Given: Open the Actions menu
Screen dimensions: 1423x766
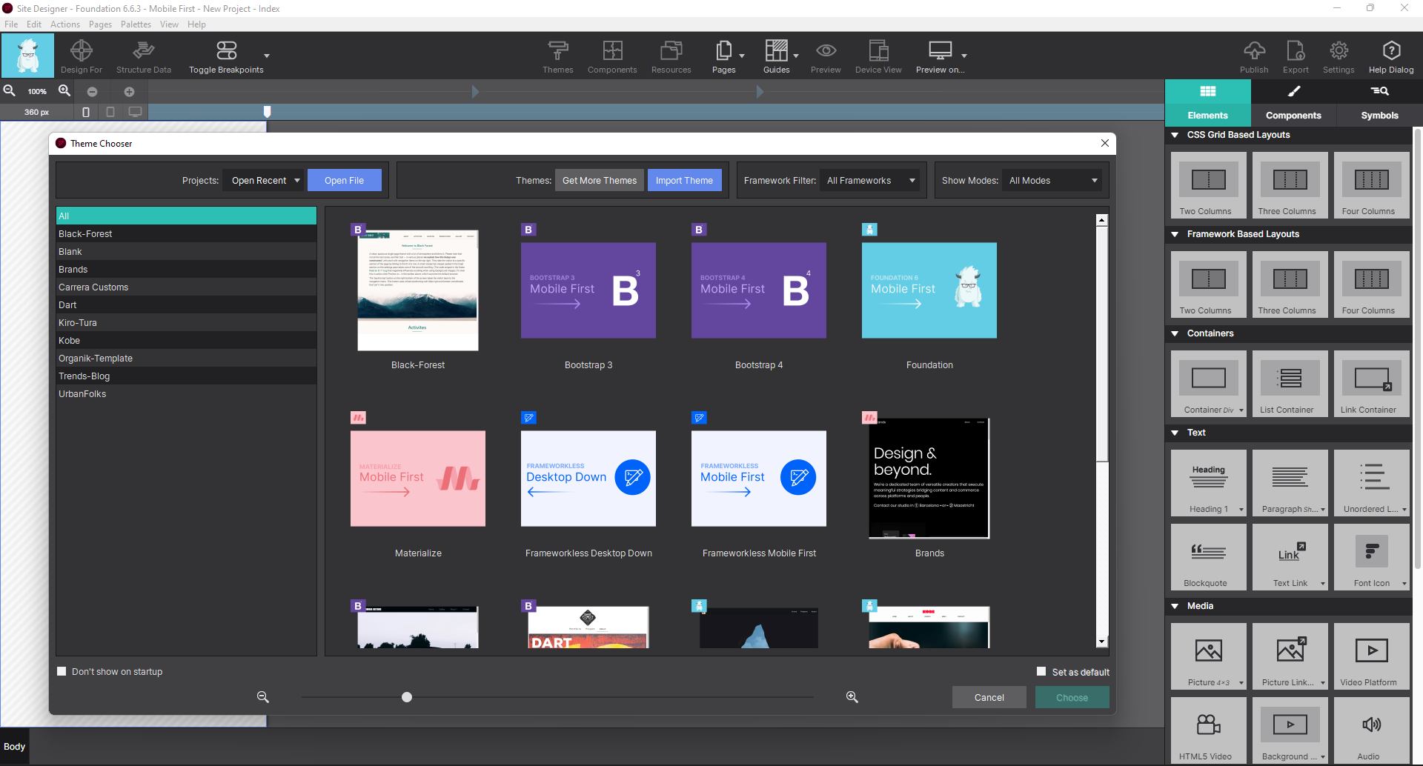Looking at the screenshot, I should click(65, 24).
